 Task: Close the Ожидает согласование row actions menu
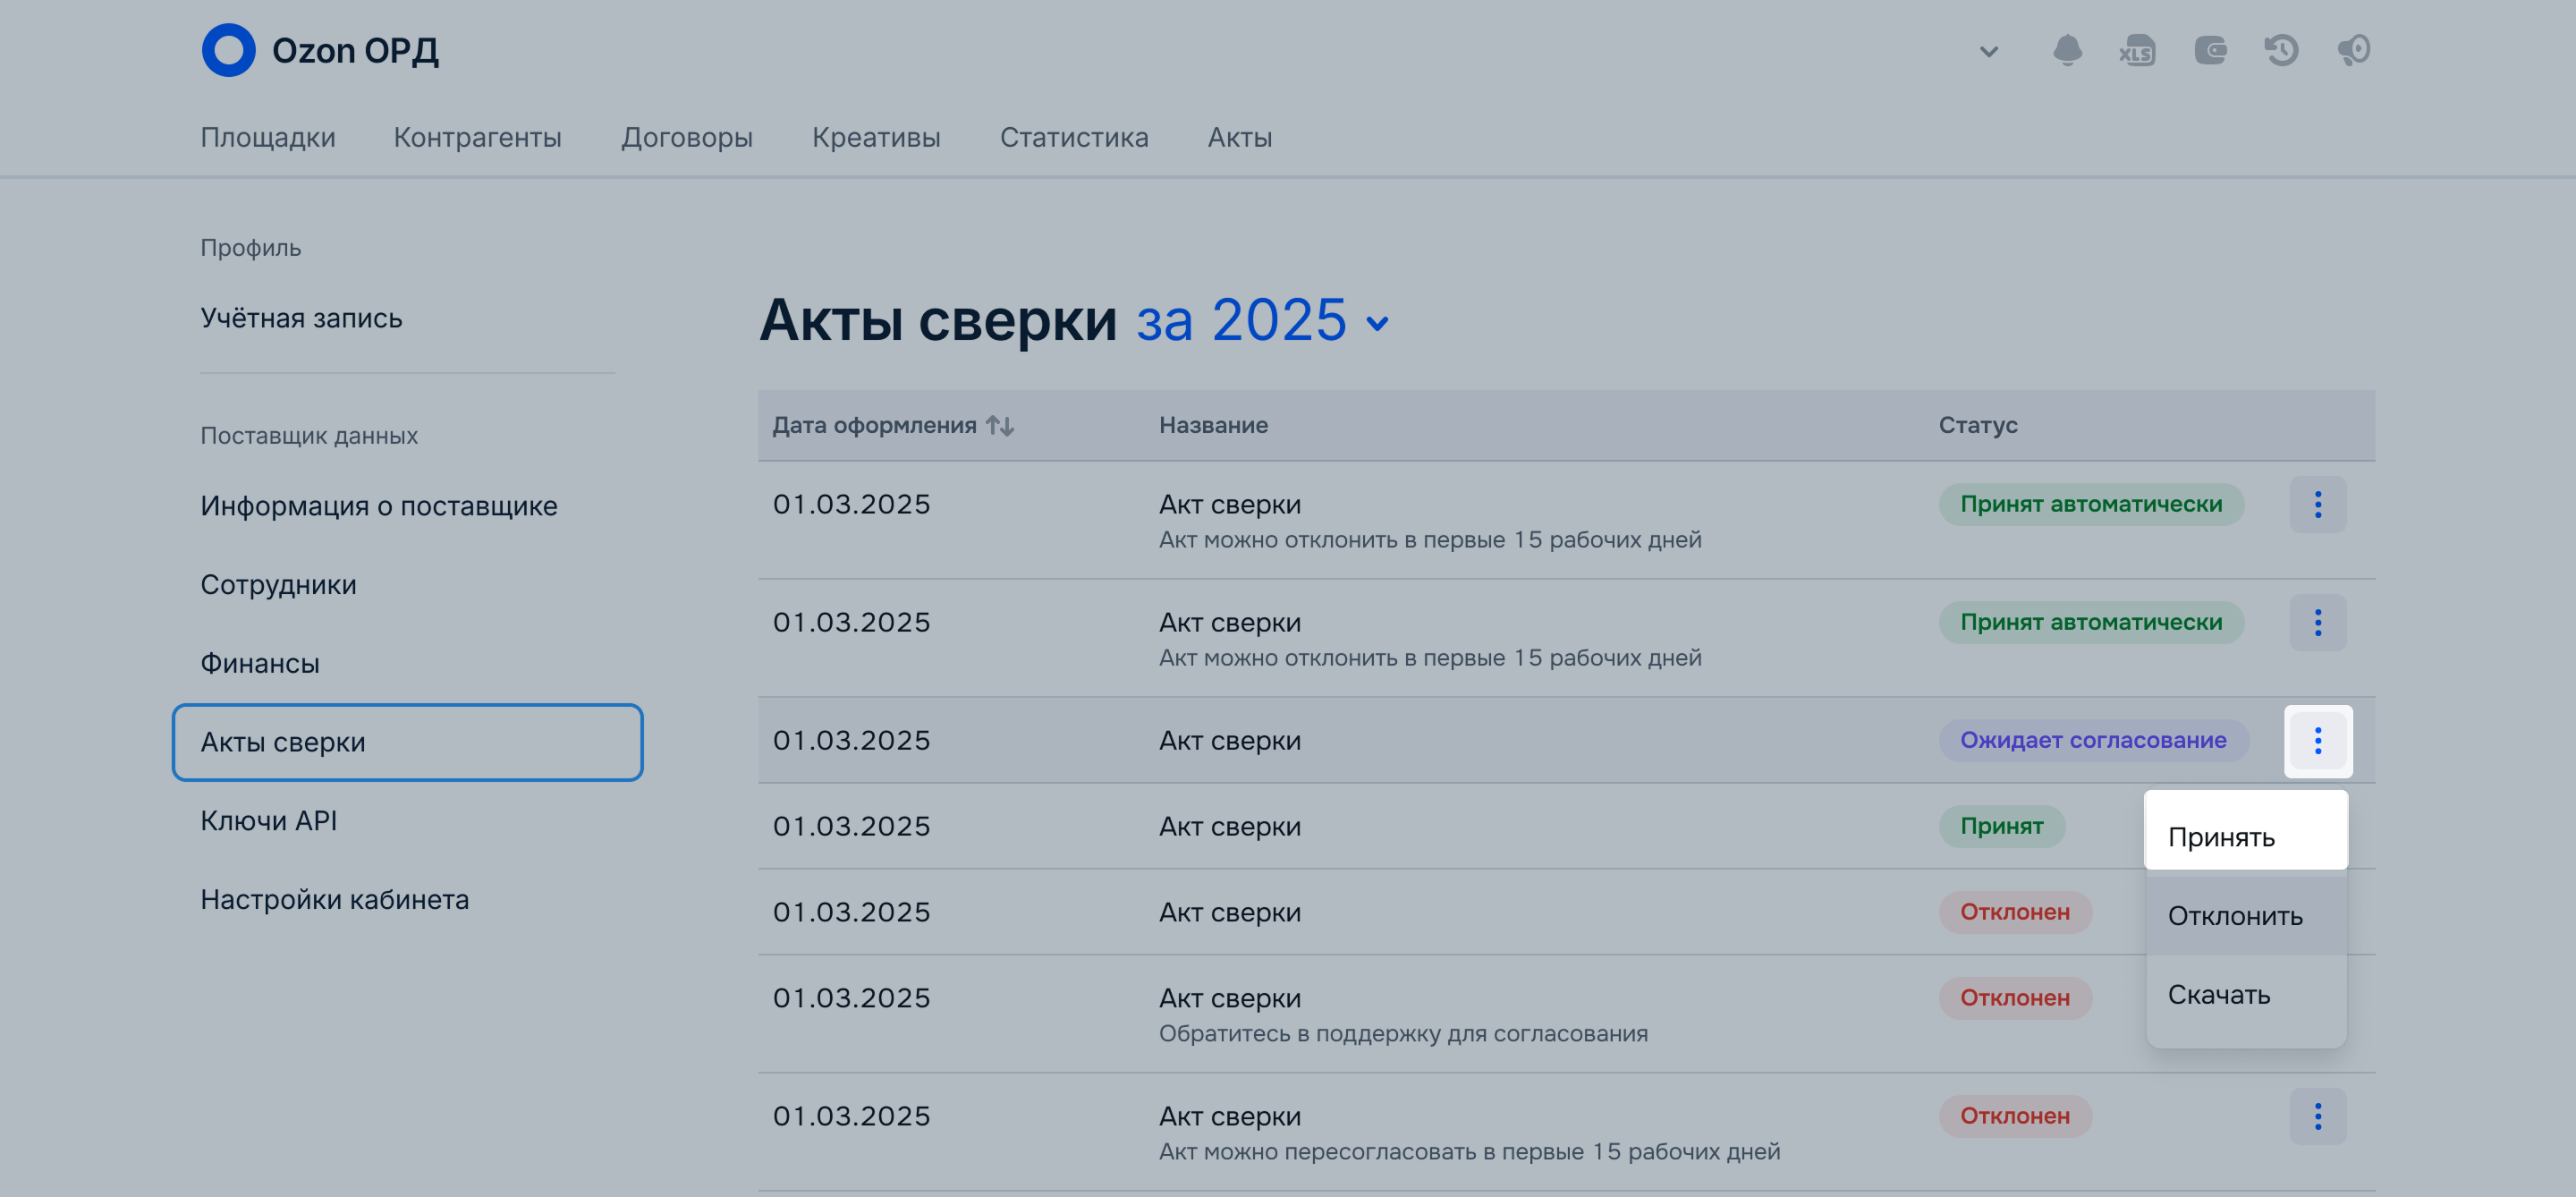click(2317, 741)
